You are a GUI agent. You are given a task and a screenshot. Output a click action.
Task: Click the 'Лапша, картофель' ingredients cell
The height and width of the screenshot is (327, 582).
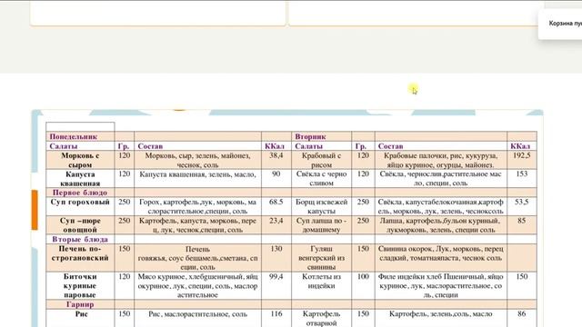[440, 225]
